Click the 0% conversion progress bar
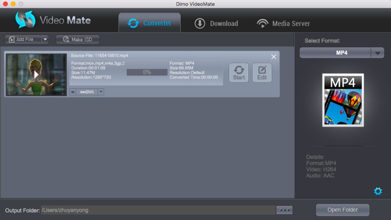Viewport: 391px width, 220px height. click(x=147, y=72)
